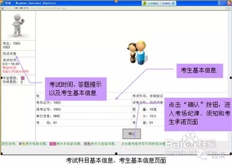The width and height of the screenshot is (232, 166).
Task: Click the 测试试卷 label in sidebar
Action: click(10, 54)
